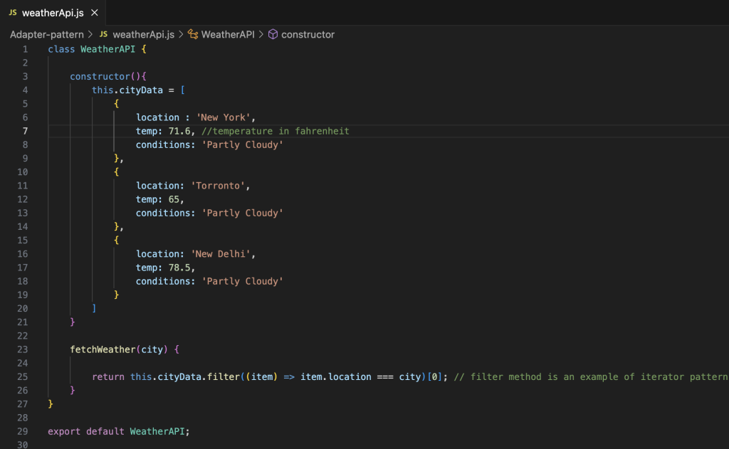729x449 pixels.
Task: Click 'Partly Cloudy' on line 13
Action: coord(242,213)
